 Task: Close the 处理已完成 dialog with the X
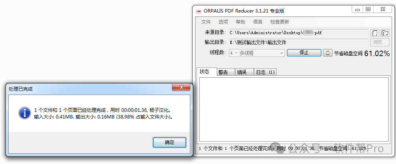[181, 87]
